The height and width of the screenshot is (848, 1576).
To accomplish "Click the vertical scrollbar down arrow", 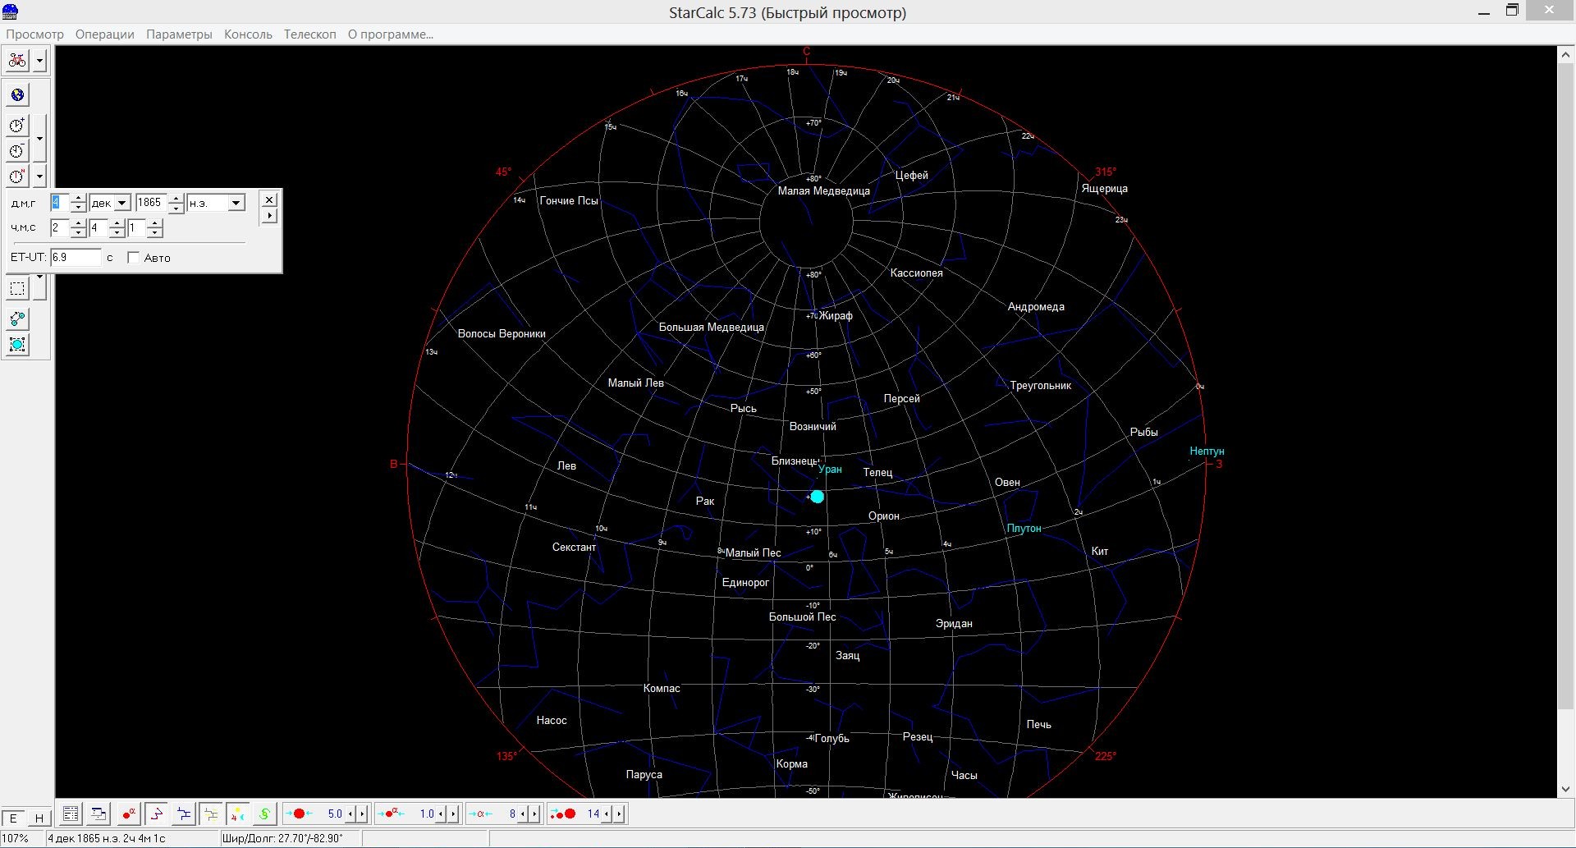I will point(1565,790).
